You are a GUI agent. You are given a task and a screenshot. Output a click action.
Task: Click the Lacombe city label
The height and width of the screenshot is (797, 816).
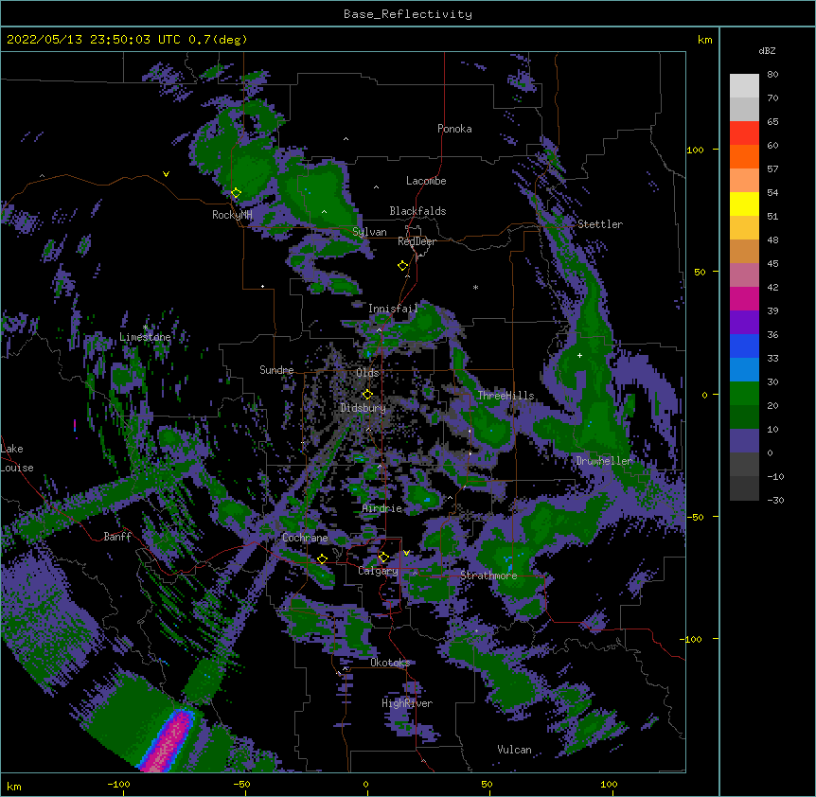point(426,181)
